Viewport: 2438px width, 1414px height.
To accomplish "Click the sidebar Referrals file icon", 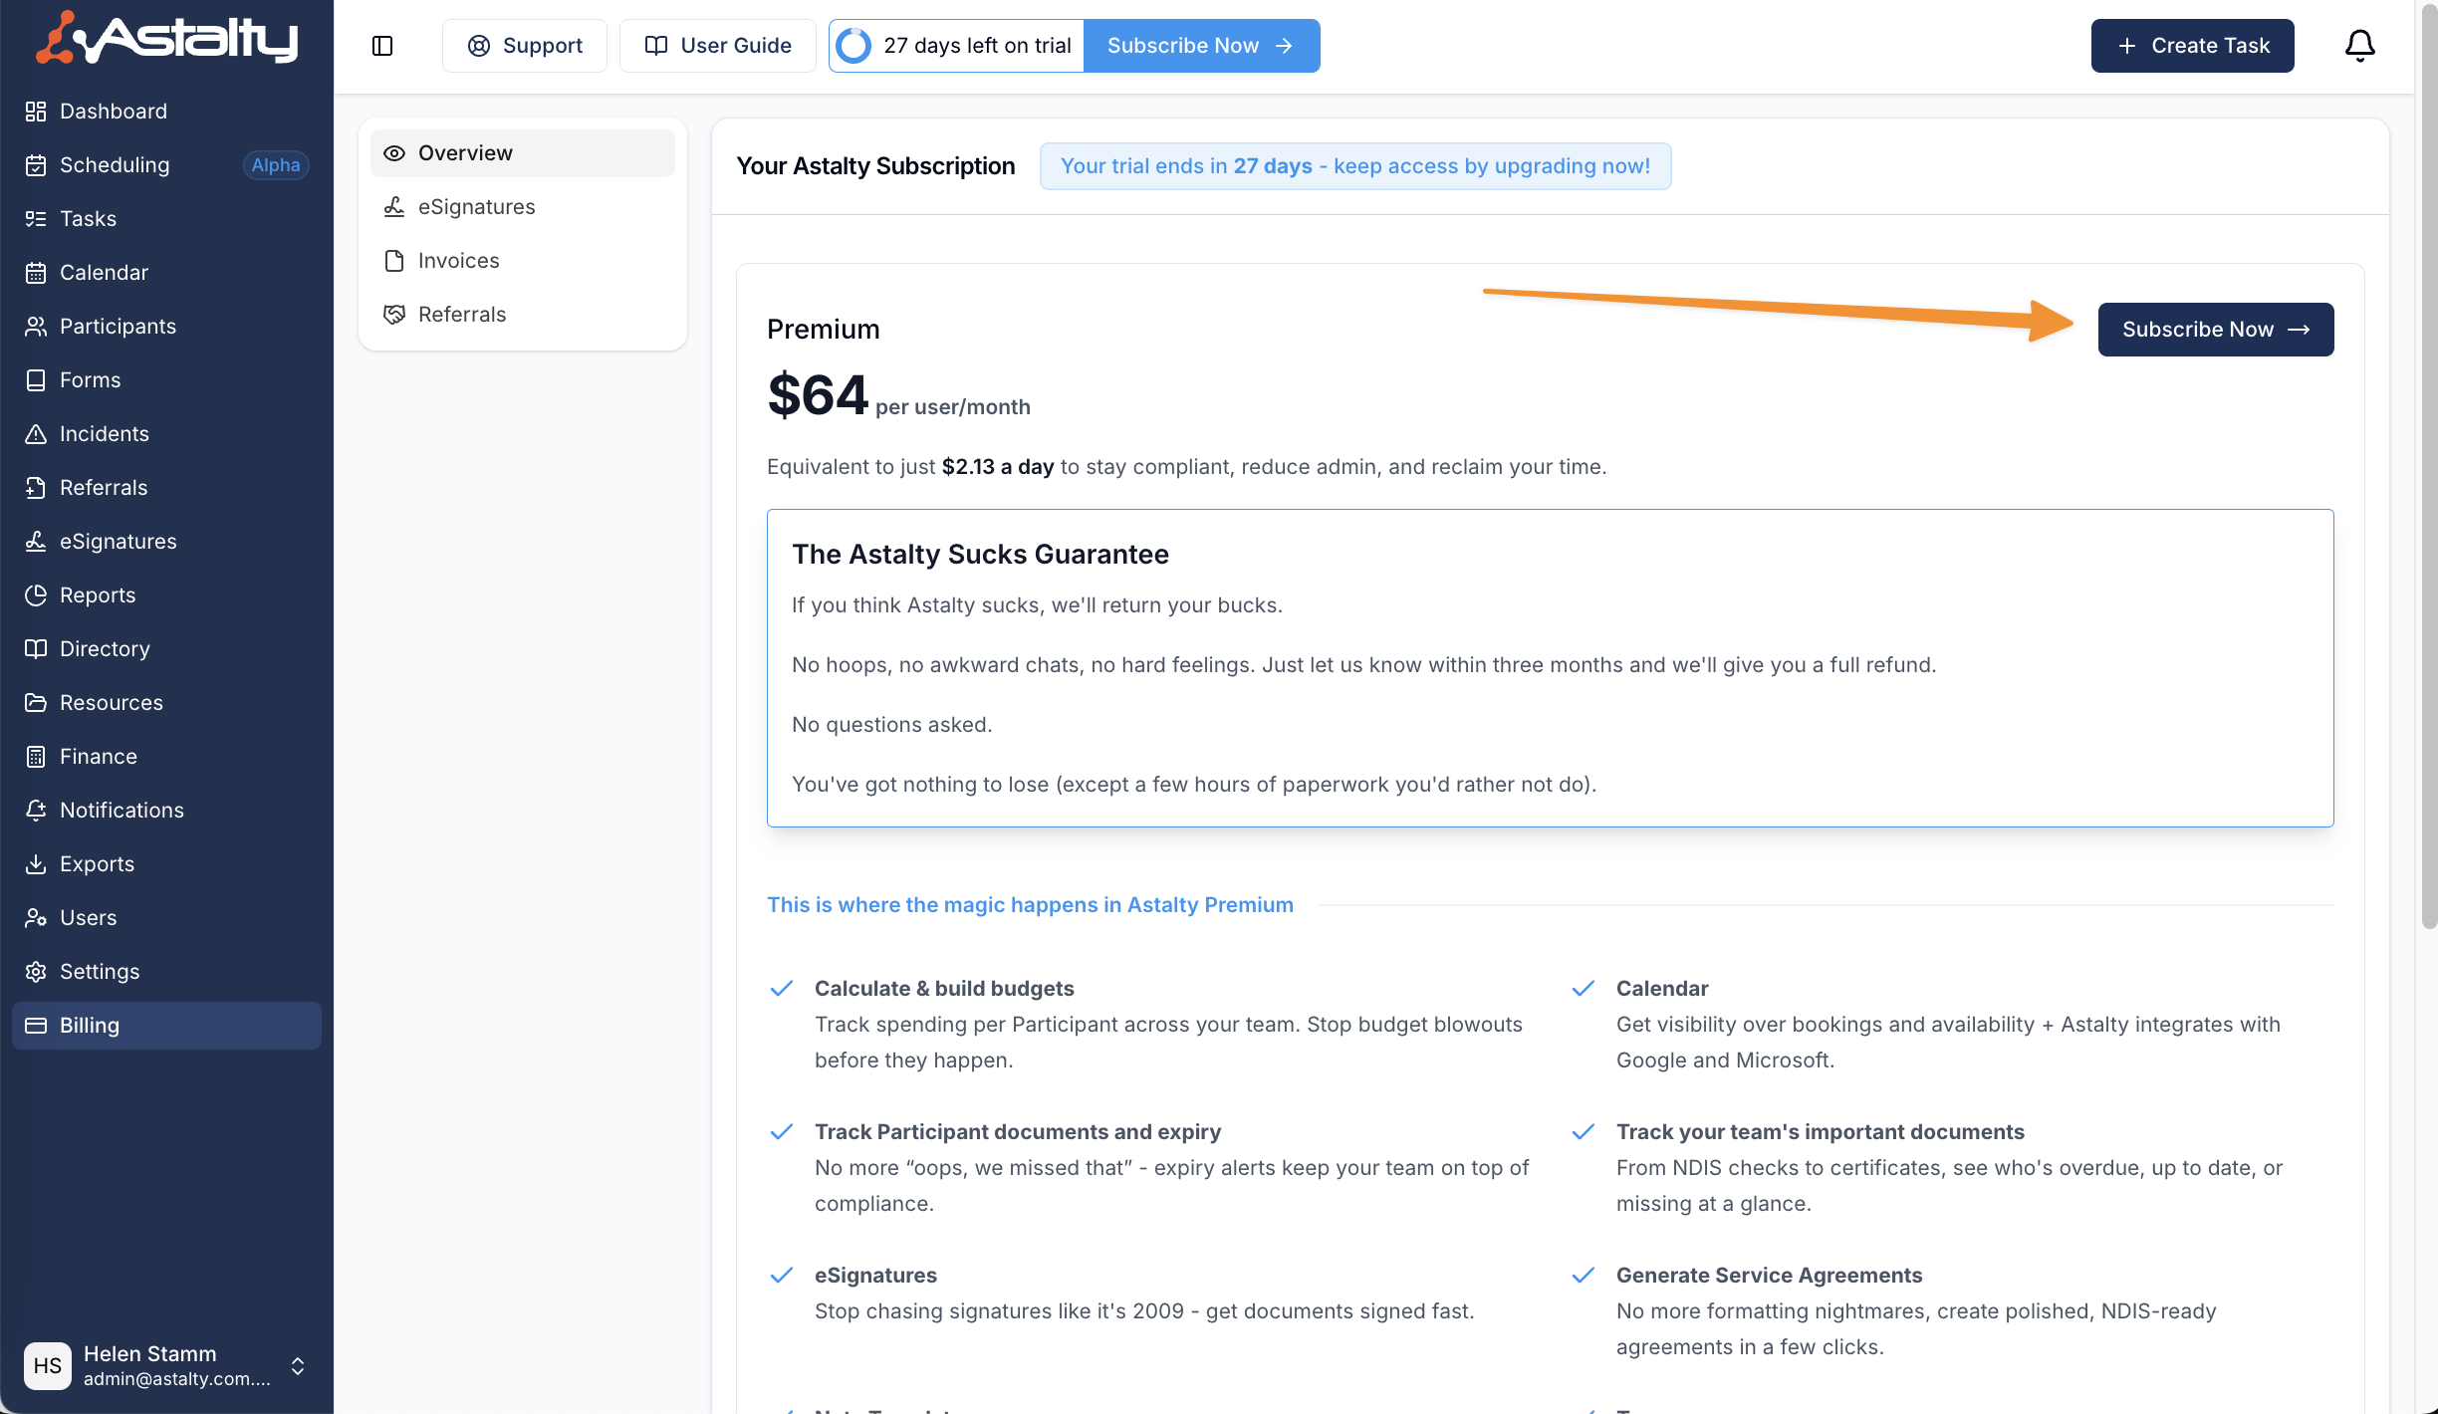I will point(36,488).
